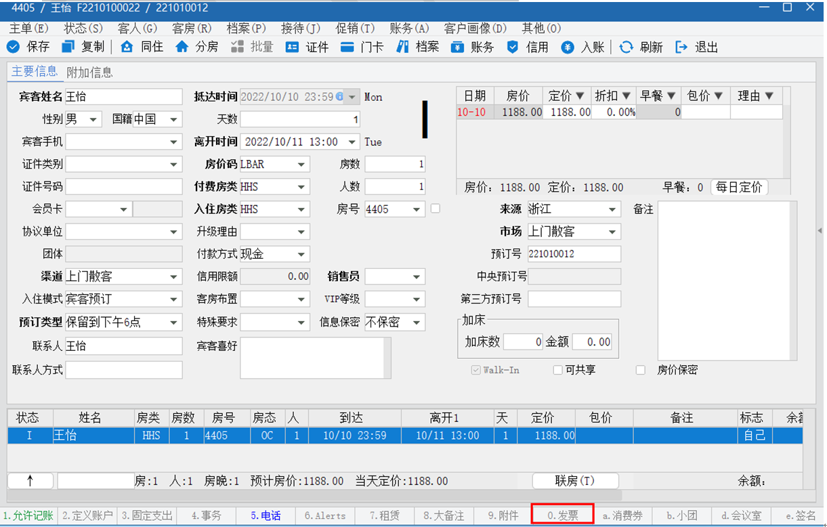Open 证件 ID document toolbar icon
The height and width of the screenshot is (527, 827).
click(292, 47)
